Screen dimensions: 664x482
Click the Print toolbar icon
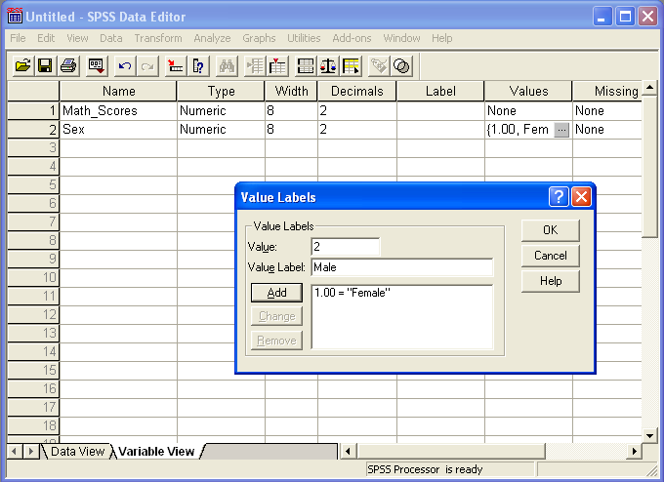[68, 66]
